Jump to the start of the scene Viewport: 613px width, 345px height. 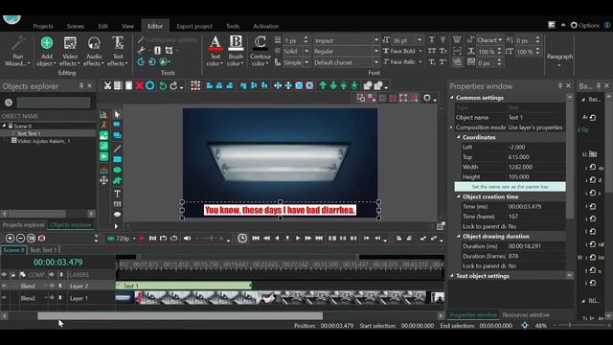coord(256,239)
